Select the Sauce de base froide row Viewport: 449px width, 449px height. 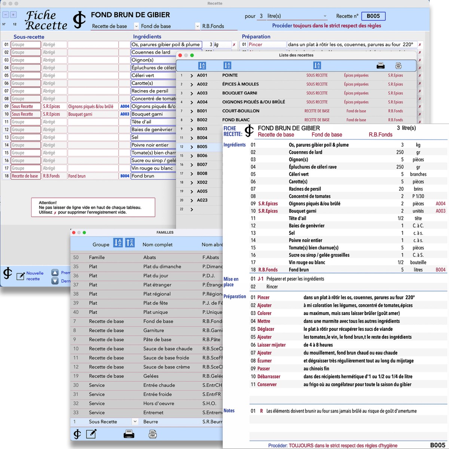point(147,358)
